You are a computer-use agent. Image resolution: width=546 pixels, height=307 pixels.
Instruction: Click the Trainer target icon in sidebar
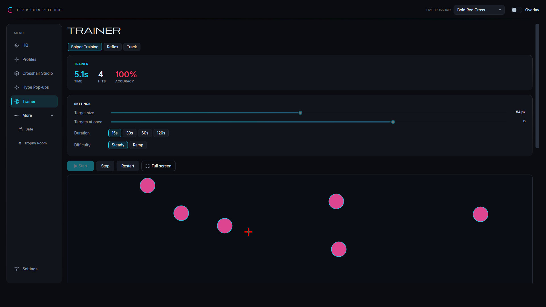(x=17, y=101)
